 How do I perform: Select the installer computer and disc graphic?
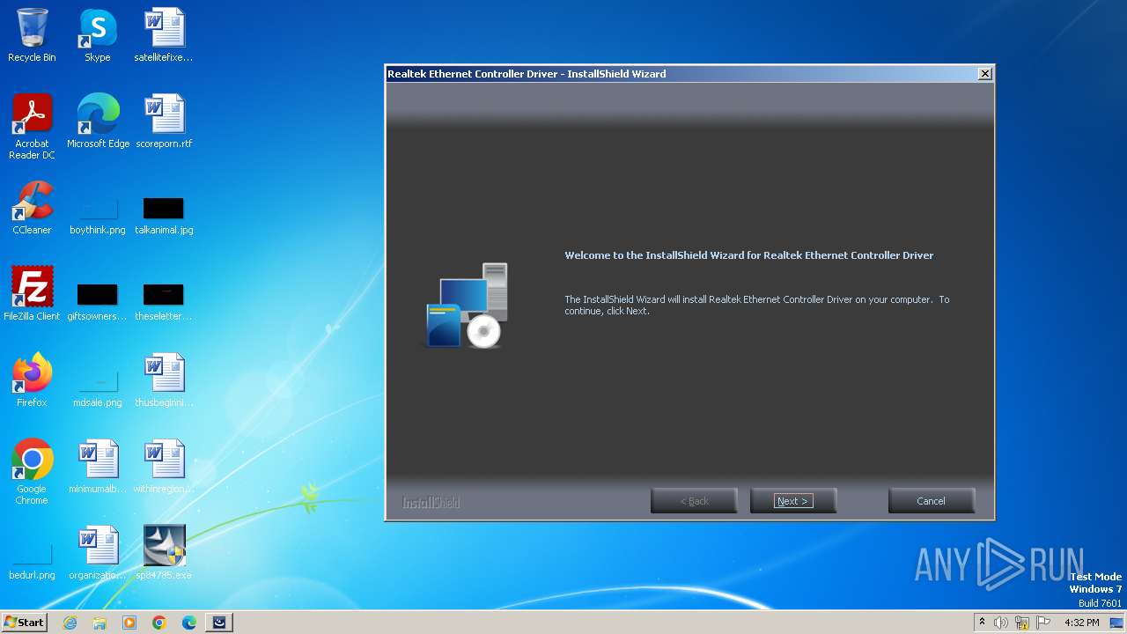pyautogui.click(x=466, y=305)
